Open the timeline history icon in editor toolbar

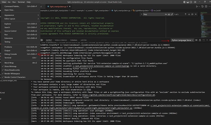click(202, 6)
